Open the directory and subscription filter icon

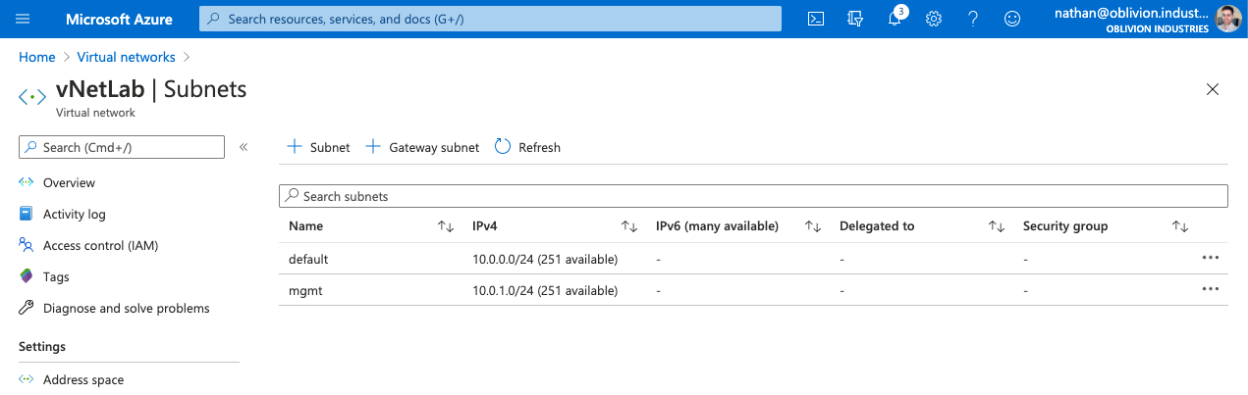[854, 19]
